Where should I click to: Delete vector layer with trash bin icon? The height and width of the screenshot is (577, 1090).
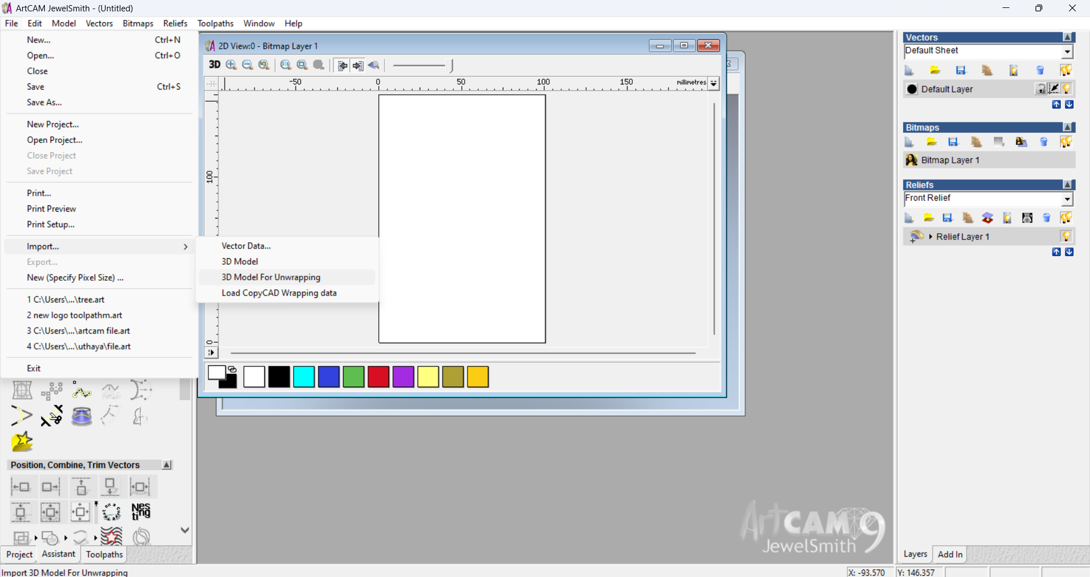(x=1040, y=70)
